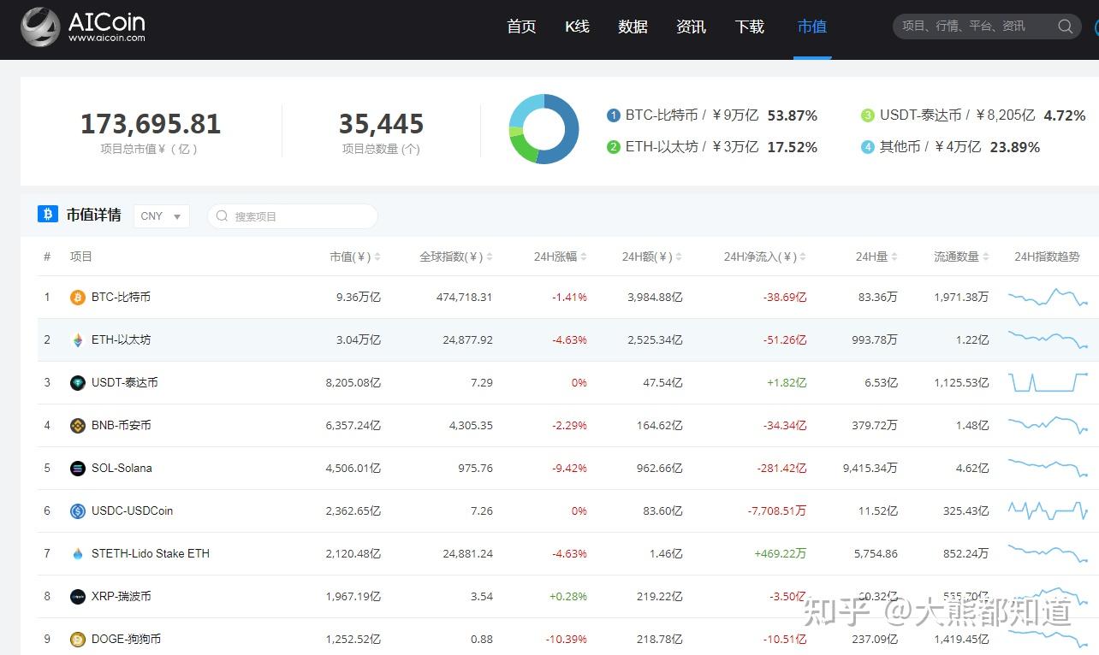Click total project count 35,445

(x=381, y=124)
